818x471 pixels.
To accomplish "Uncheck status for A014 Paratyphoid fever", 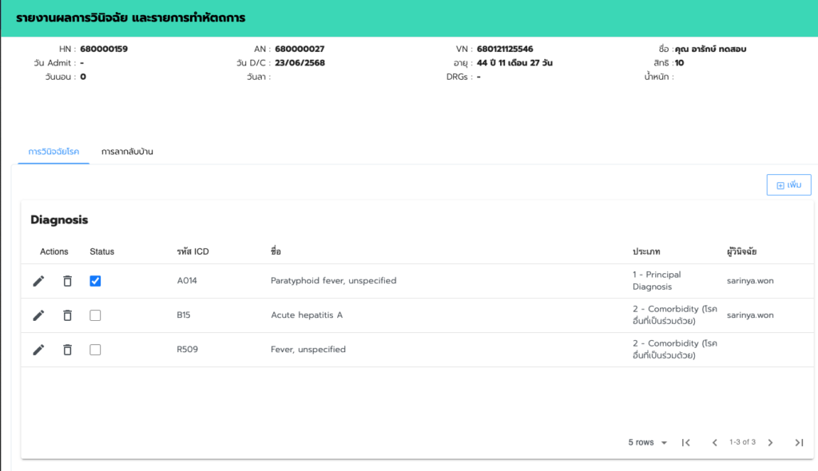I will [96, 281].
